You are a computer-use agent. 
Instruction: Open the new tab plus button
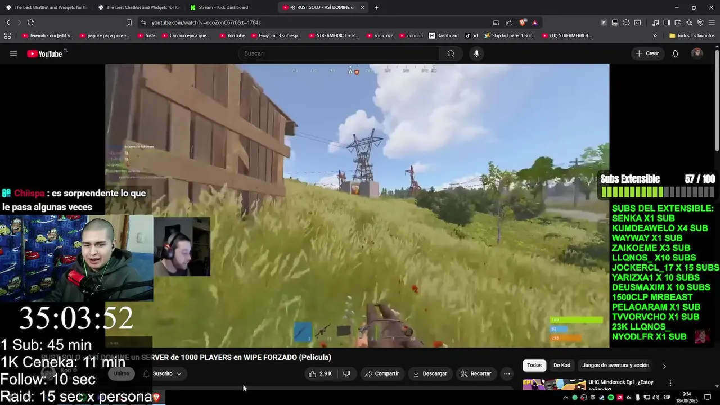pyautogui.click(x=376, y=7)
